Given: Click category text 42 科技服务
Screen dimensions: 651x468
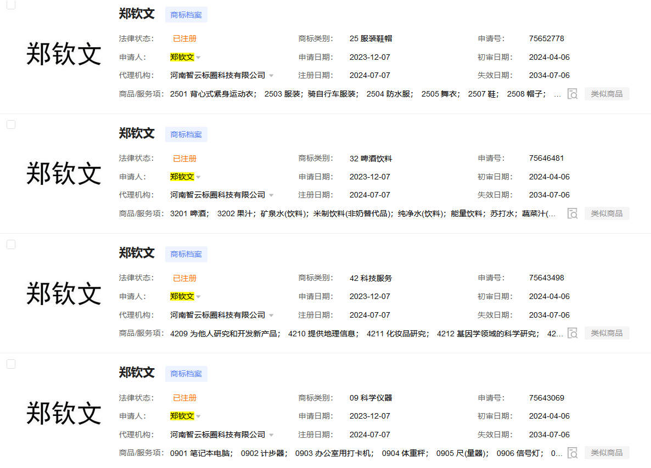Looking at the screenshot, I should (x=371, y=278).
